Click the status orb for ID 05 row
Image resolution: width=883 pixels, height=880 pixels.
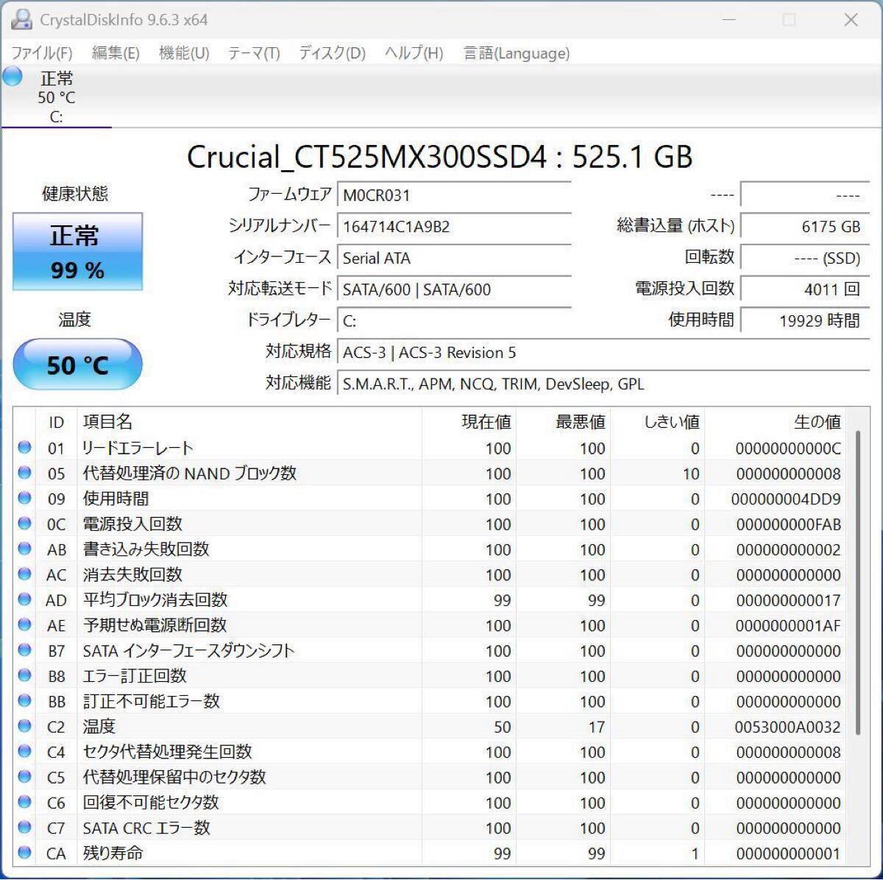click(x=24, y=473)
